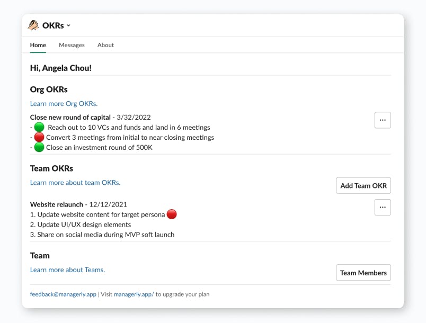
Task: Open overflow menu for Close new round of capital
Action: tap(383, 120)
